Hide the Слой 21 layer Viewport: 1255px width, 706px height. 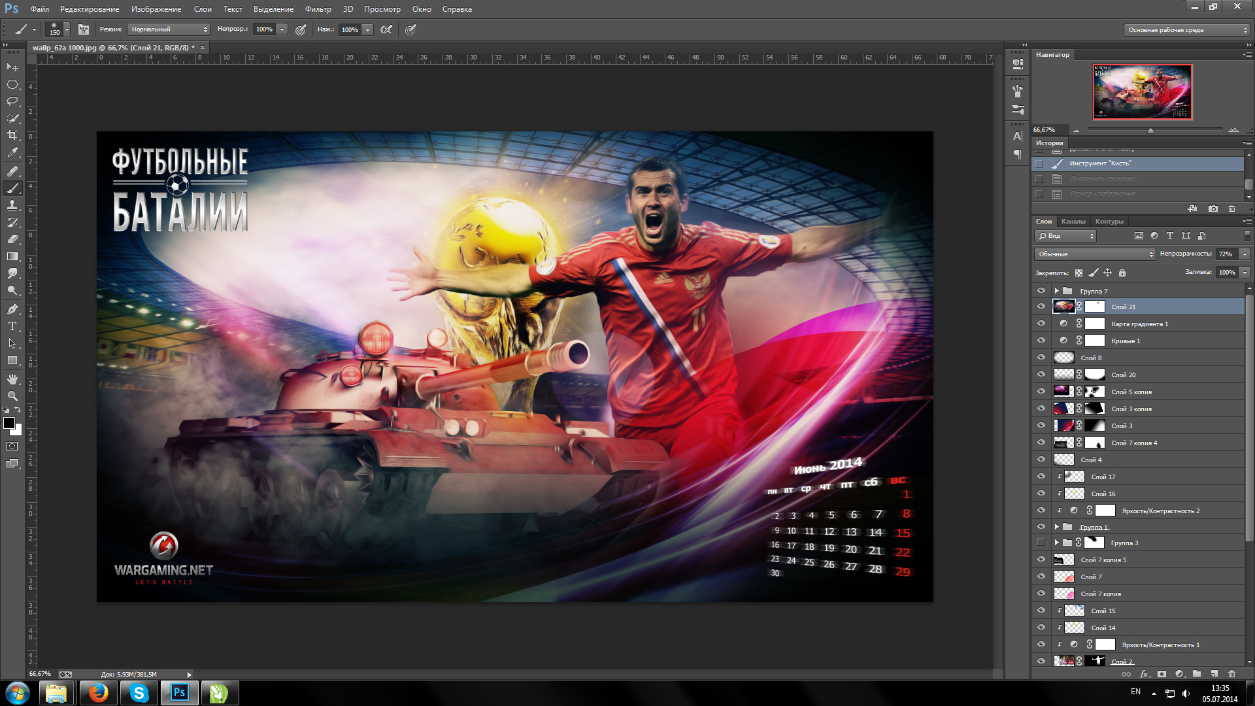(1041, 307)
